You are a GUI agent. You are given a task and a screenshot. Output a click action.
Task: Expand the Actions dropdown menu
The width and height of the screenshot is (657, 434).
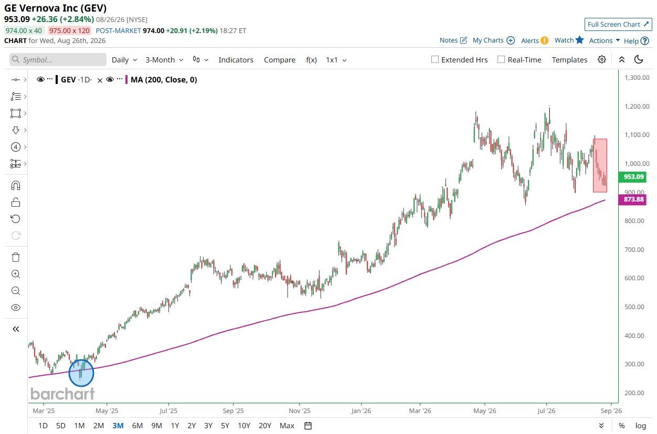(x=605, y=40)
